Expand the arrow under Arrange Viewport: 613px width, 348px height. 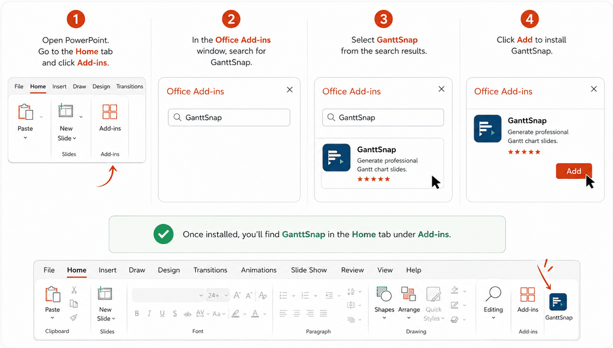click(409, 318)
